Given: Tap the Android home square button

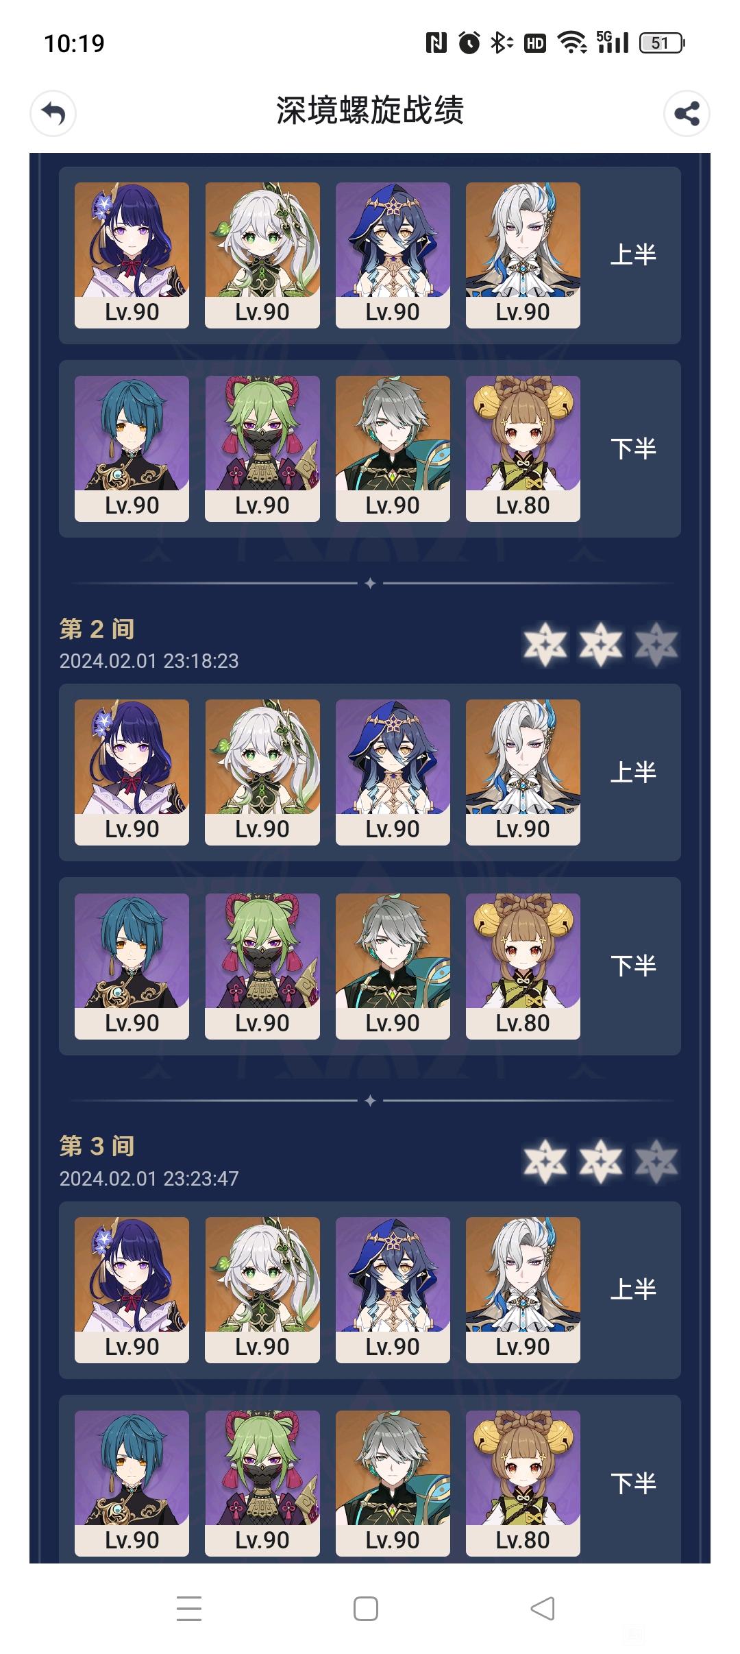Looking at the screenshot, I should click(366, 1608).
